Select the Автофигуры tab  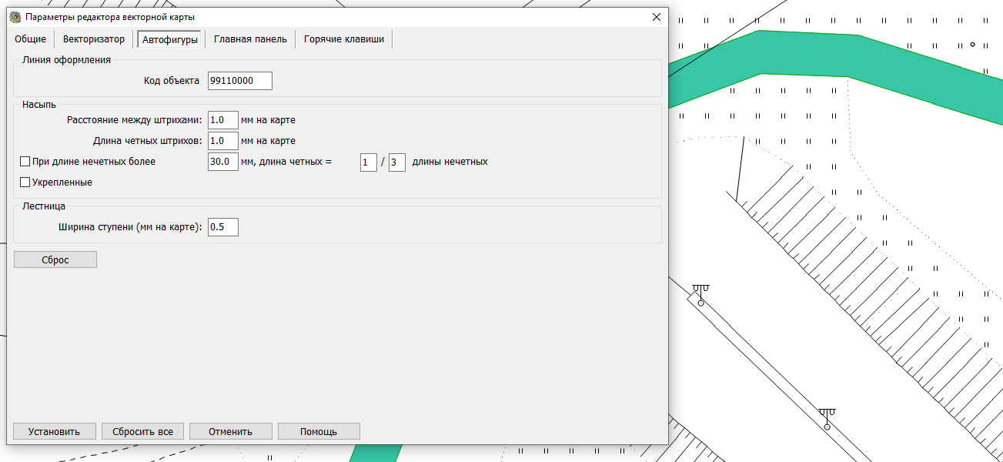(x=170, y=40)
